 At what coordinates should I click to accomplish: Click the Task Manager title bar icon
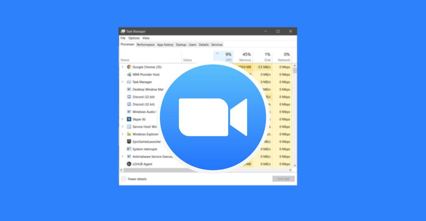(x=123, y=31)
